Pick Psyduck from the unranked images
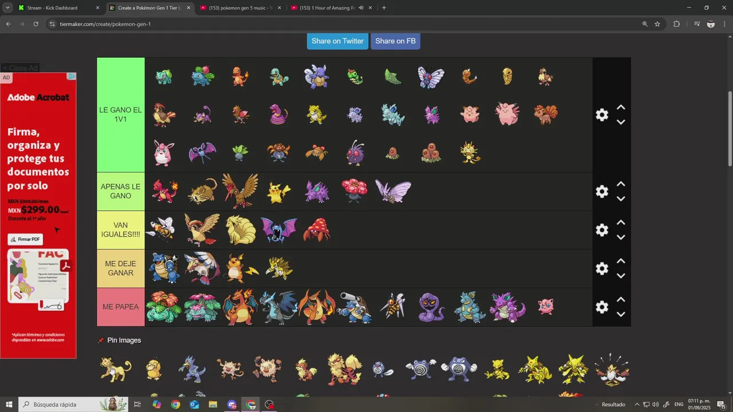 tap(153, 369)
